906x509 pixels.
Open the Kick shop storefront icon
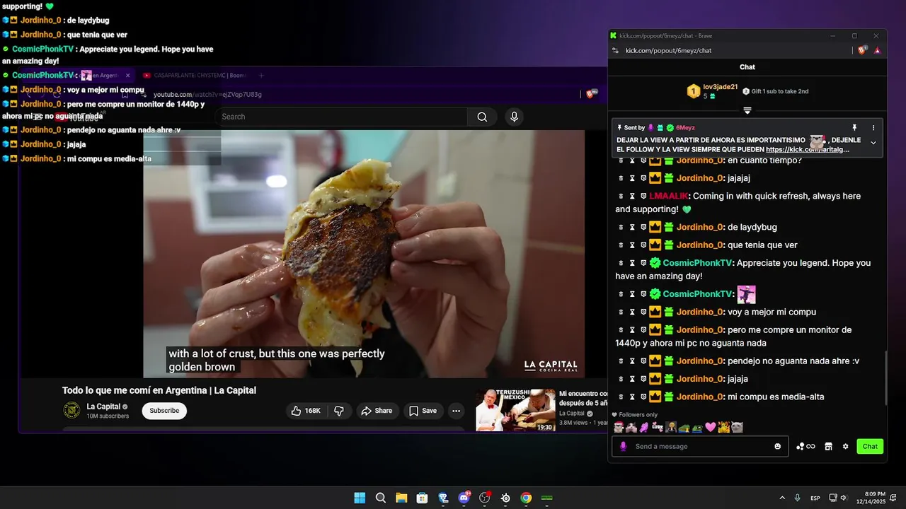(828, 446)
